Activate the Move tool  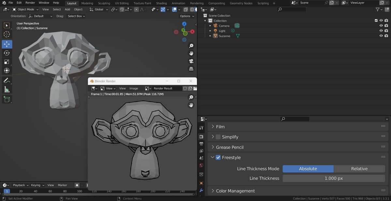(7, 44)
